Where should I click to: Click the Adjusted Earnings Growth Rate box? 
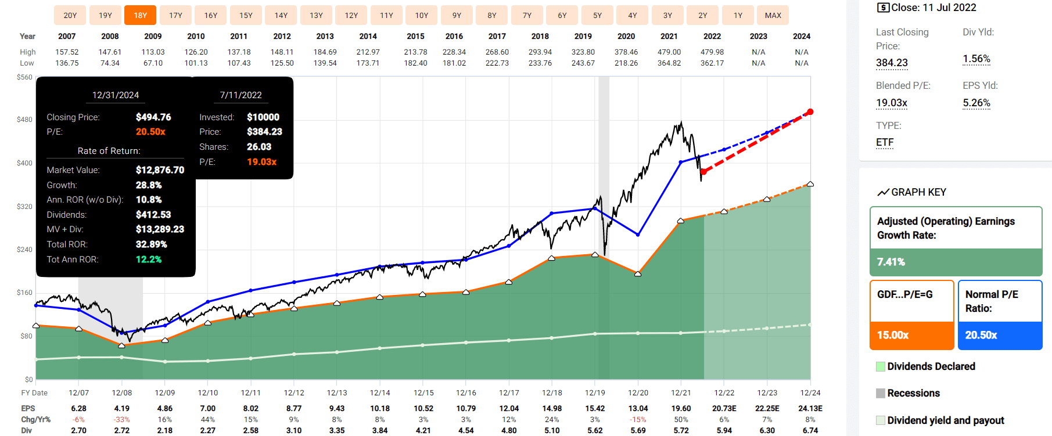[956, 241]
